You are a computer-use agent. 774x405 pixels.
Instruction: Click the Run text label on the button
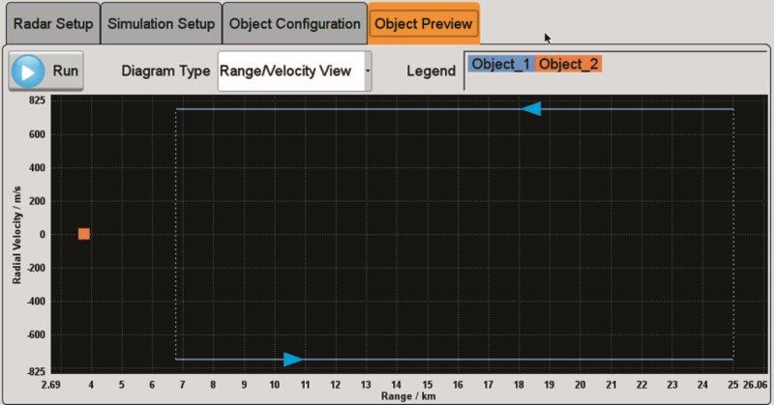66,72
